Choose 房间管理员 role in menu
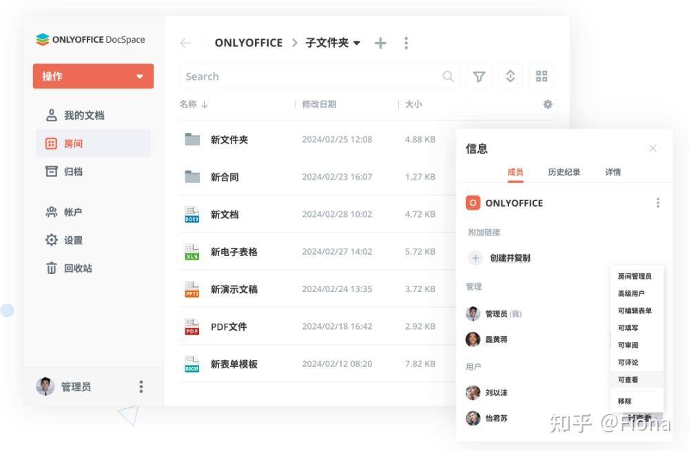The width and height of the screenshot is (689, 451). click(x=637, y=276)
